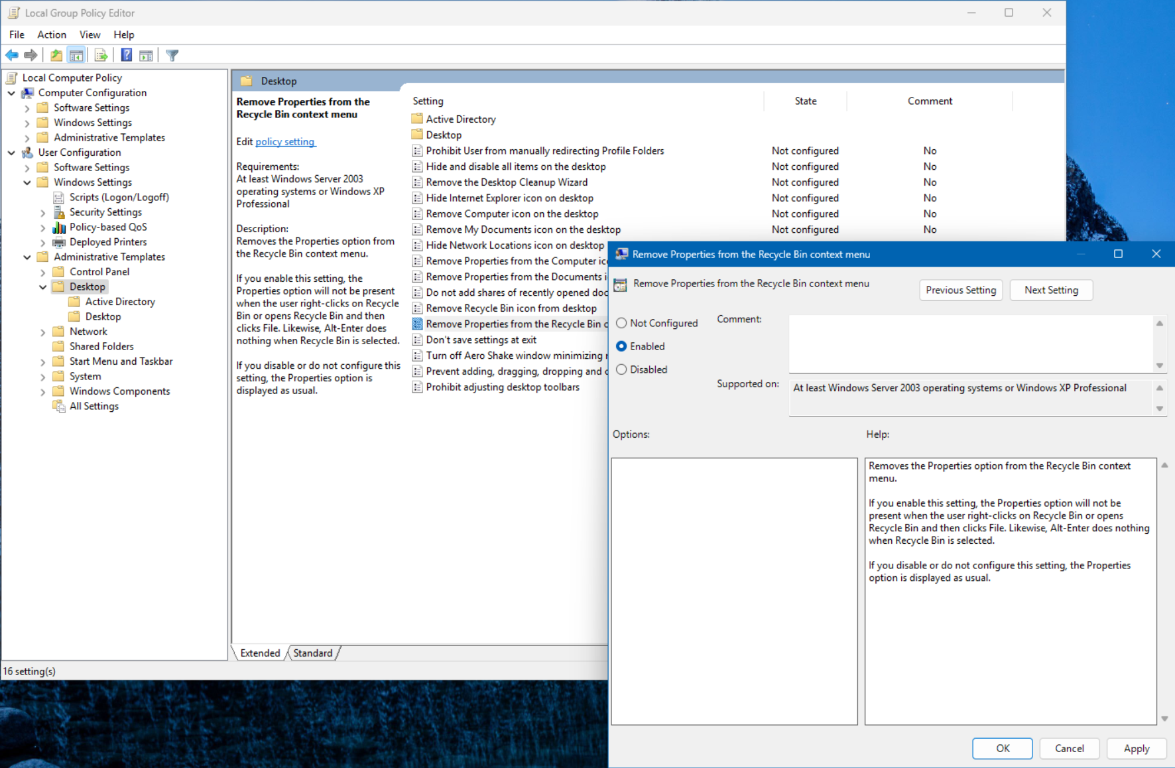Expand the Control Panel tree node
This screenshot has width=1175, height=768.
(43, 272)
